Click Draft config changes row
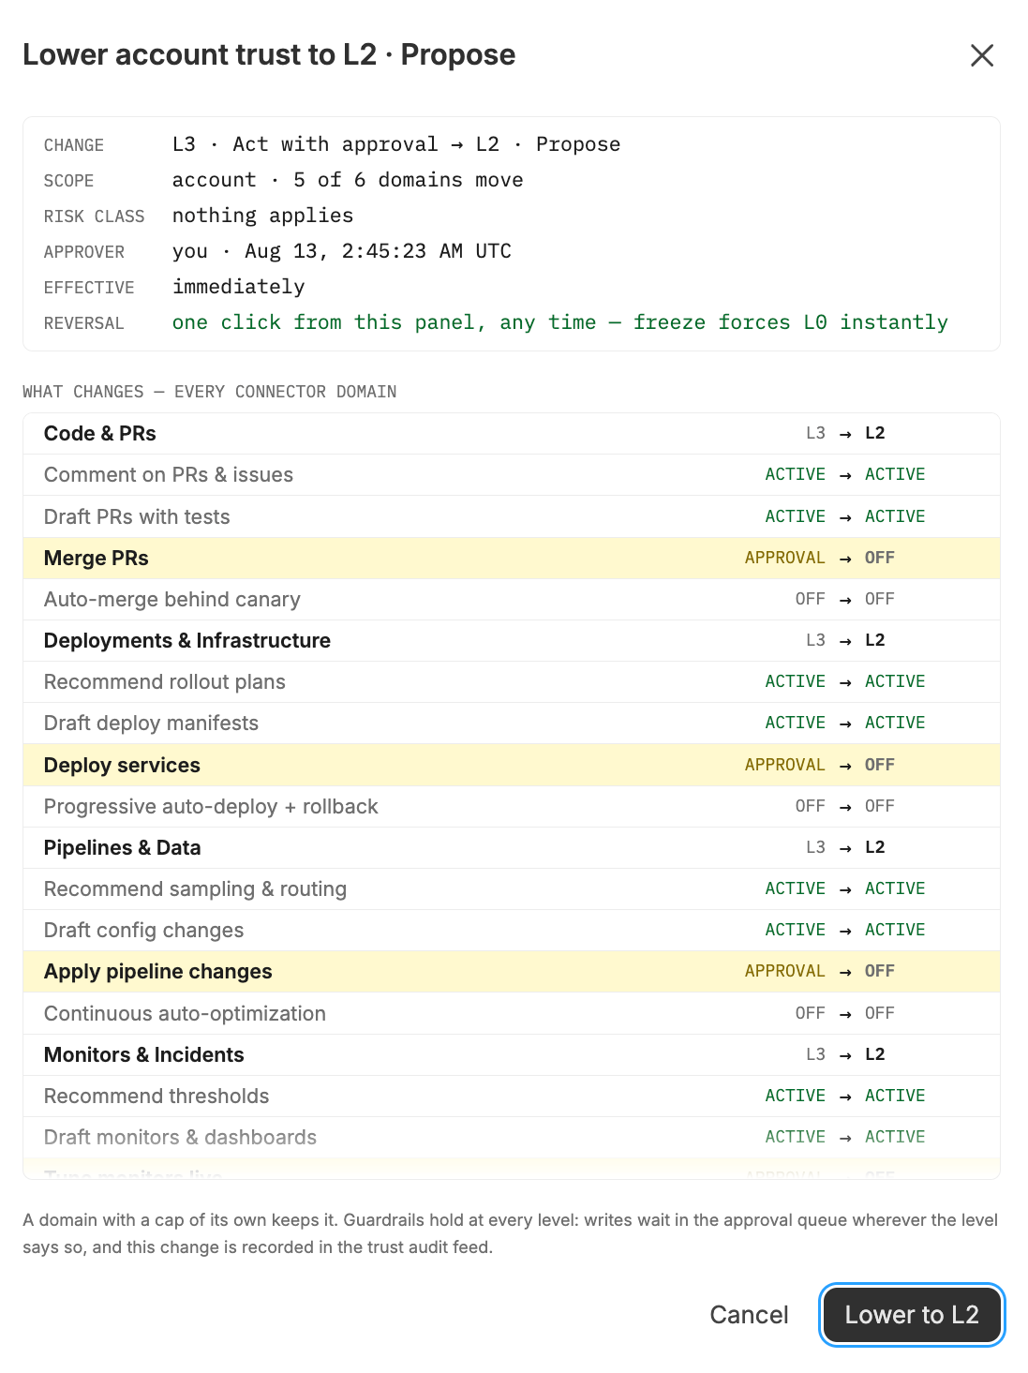Screen dimensions: 1028x1373 [512, 930]
